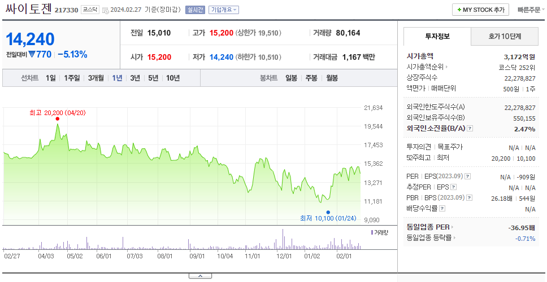Show the 일봉 candlestick chart
547x282 pixels.
tap(291, 78)
